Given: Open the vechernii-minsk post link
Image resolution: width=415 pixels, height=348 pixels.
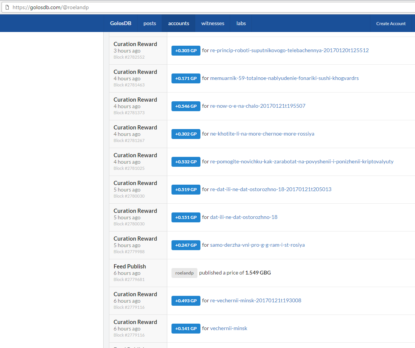Looking at the screenshot, I should (228, 328).
